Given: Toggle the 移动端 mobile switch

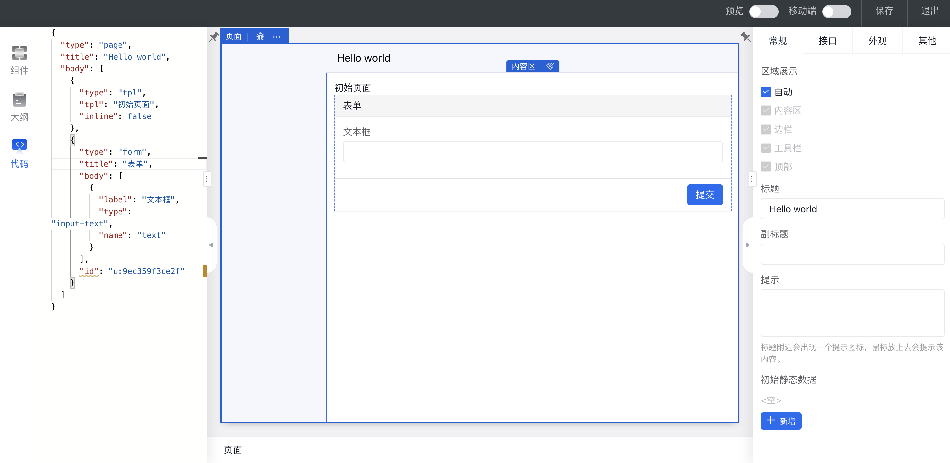Looking at the screenshot, I should (836, 11).
